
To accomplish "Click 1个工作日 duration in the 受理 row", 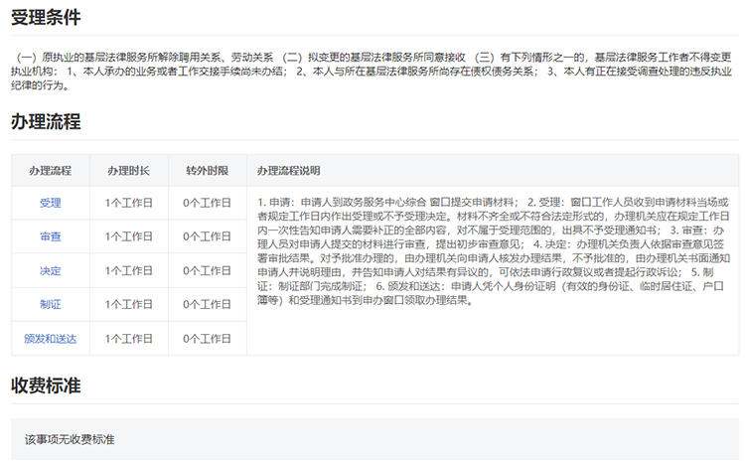I will click(x=129, y=203).
